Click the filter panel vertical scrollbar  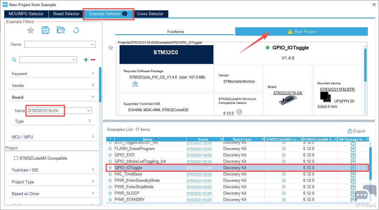[100, 85]
